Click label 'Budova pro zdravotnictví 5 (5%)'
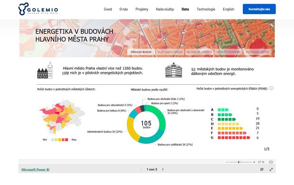This screenshot has height=185, width=294. [x=115, y=105]
